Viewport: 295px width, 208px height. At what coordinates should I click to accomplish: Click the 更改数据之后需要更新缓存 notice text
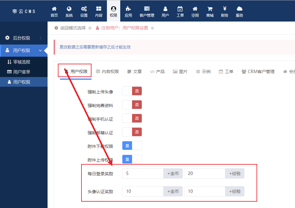click(x=95, y=47)
